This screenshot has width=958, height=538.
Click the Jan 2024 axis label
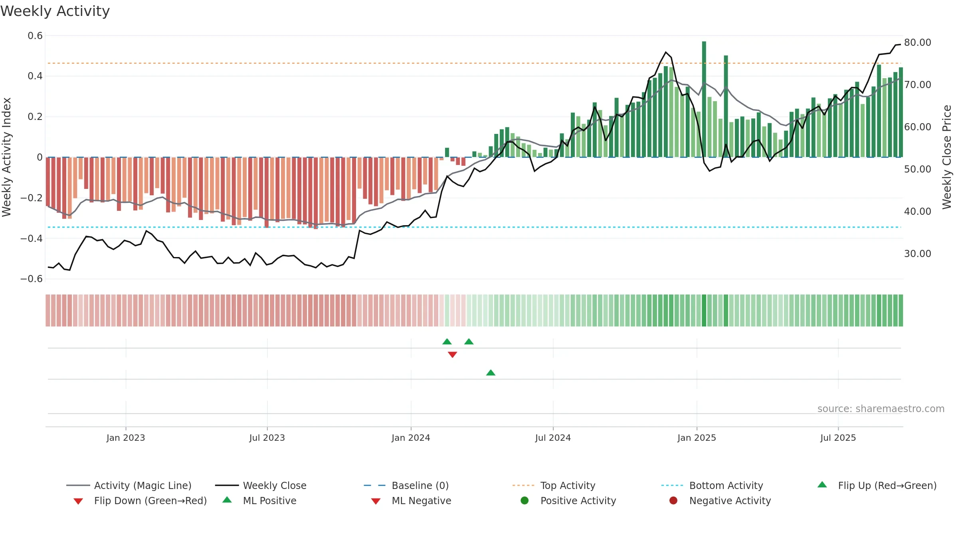[x=411, y=438]
